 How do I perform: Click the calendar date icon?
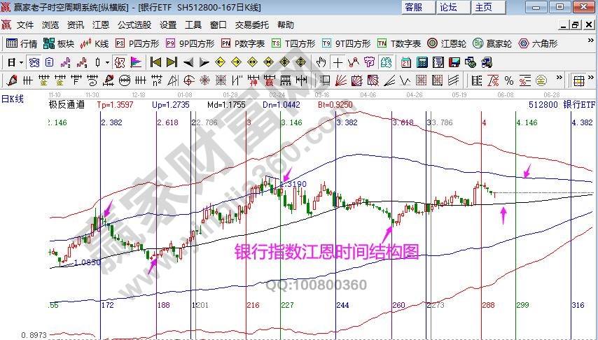pyautogui.click(x=406, y=62)
